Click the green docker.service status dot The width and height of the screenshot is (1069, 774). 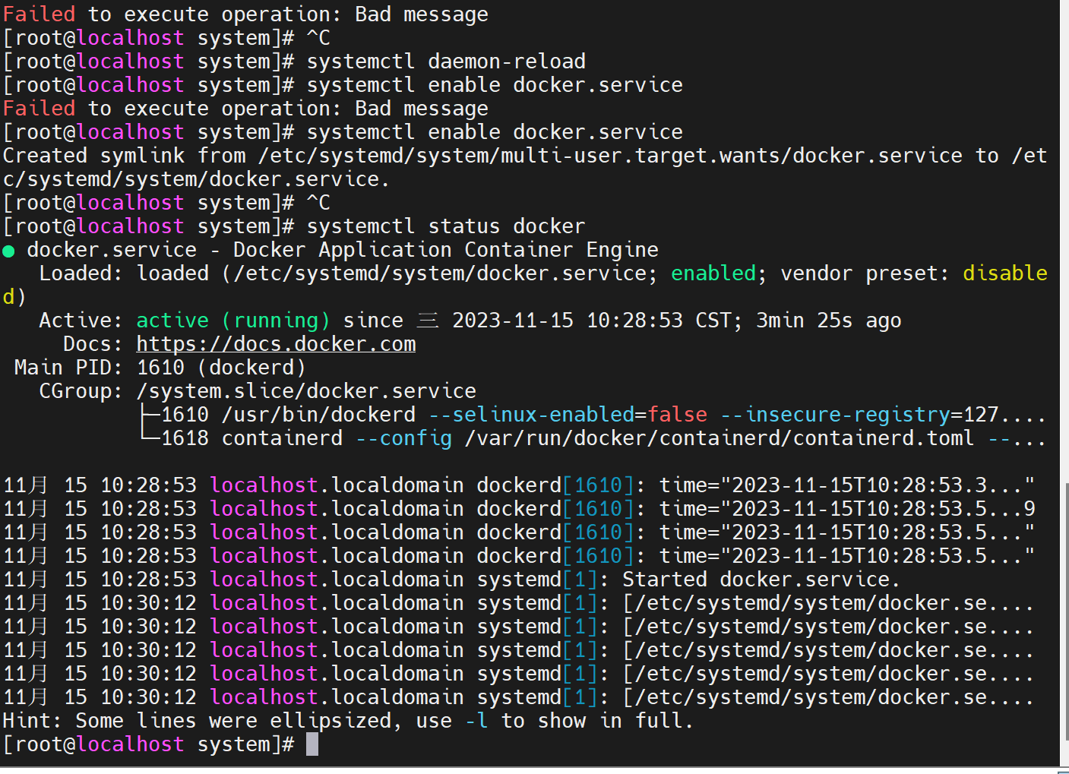pos(10,249)
